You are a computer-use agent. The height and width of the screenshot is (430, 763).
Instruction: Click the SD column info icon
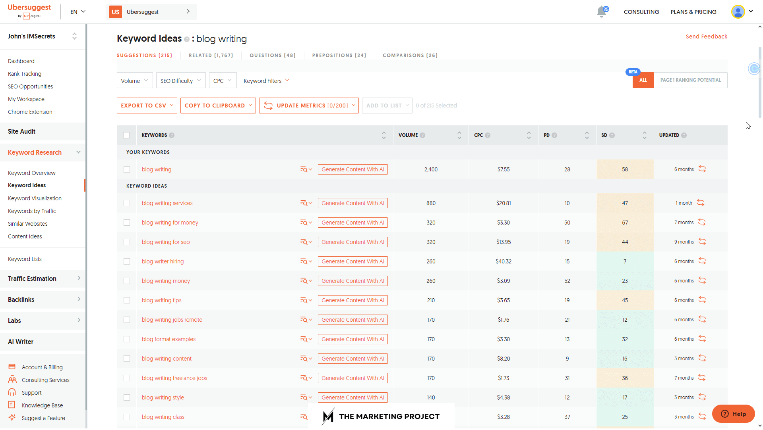[612, 135]
